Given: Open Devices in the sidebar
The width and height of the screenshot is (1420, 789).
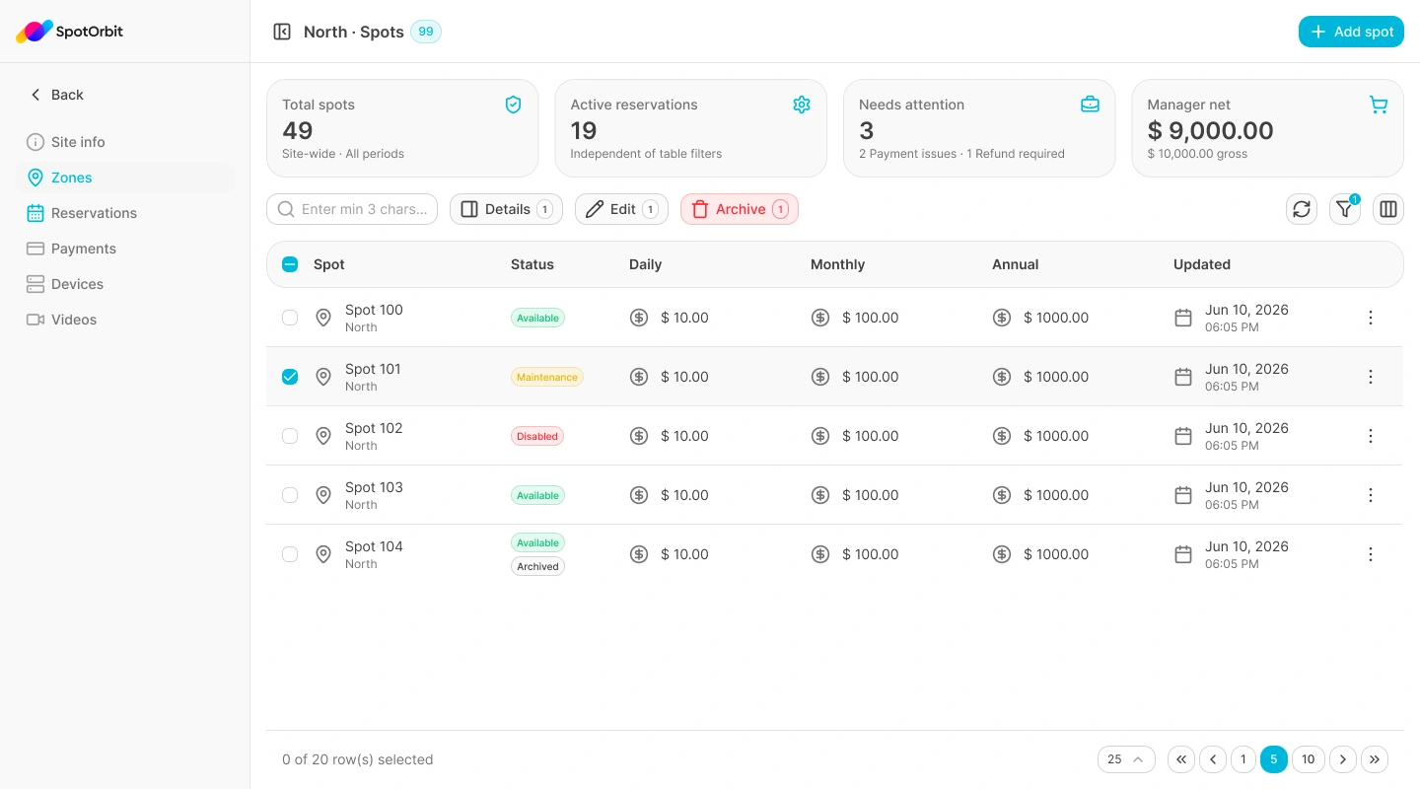Looking at the screenshot, I should click(126, 284).
